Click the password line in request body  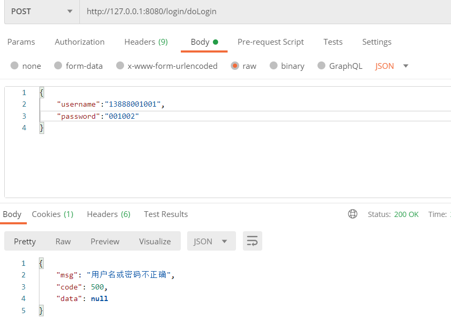coord(98,116)
